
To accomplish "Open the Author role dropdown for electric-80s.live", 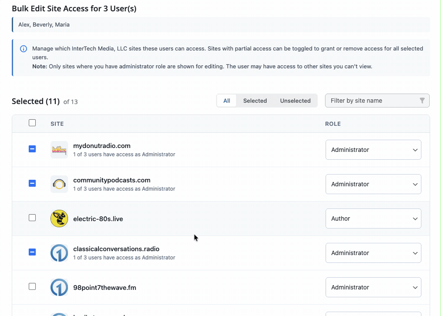I will [x=373, y=219].
